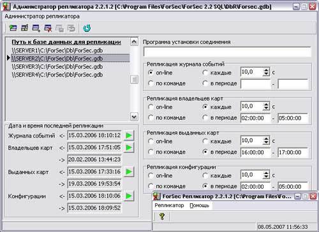Click Путь к базе данных для репликации header
The height and width of the screenshot is (232, 319).
pyautogui.click(x=66, y=42)
